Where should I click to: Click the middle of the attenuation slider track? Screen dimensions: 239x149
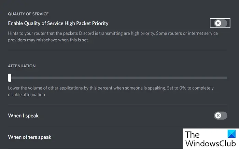pyautogui.click(x=118, y=78)
